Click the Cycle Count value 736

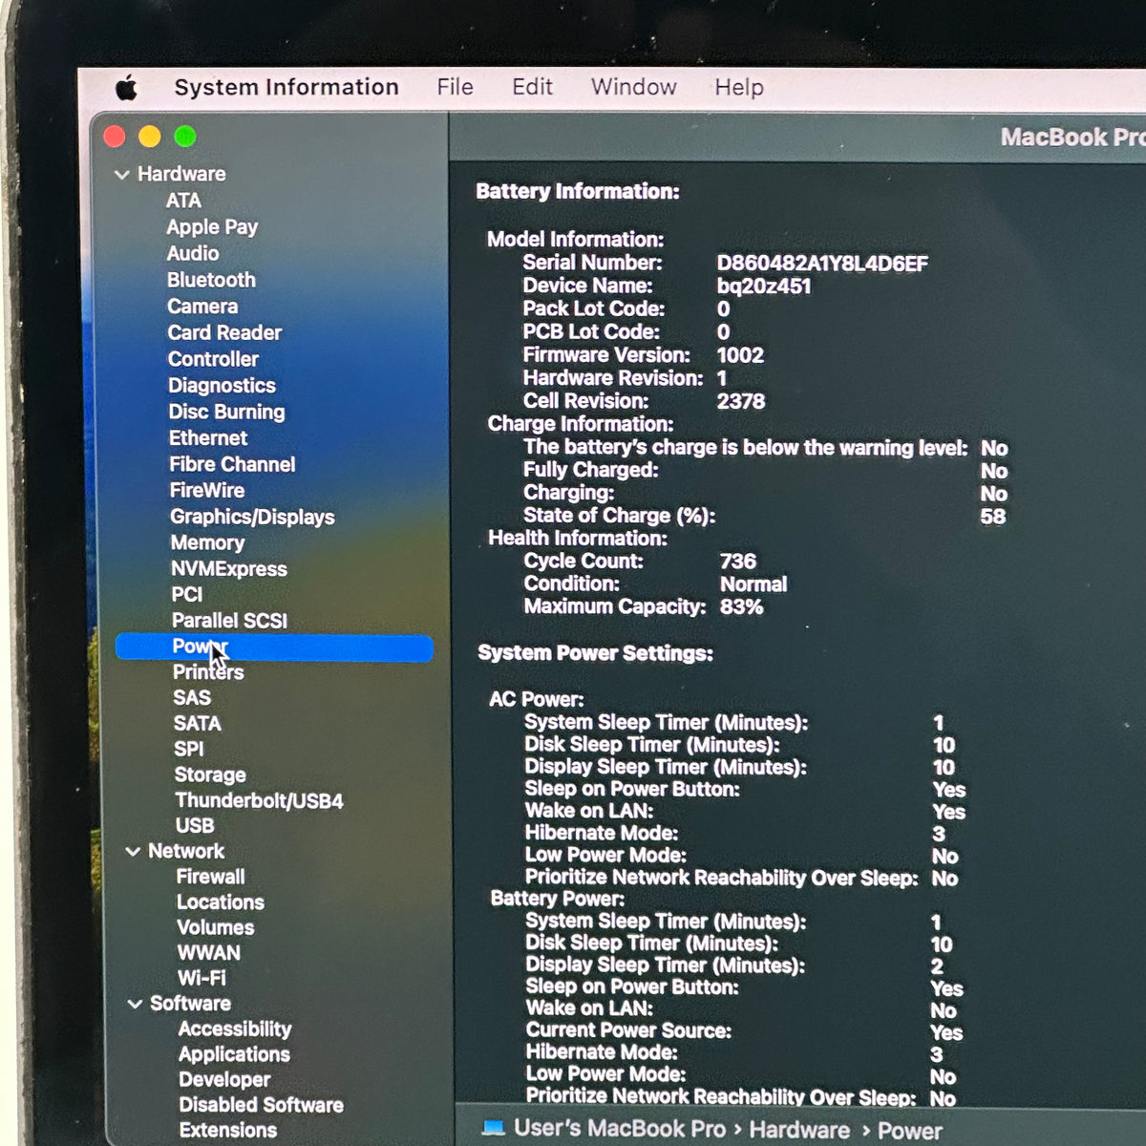pyautogui.click(x=738, y=562)
